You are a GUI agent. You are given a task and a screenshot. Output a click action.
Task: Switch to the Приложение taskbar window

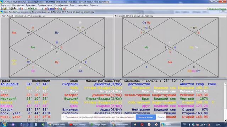(x=121, y=125)
